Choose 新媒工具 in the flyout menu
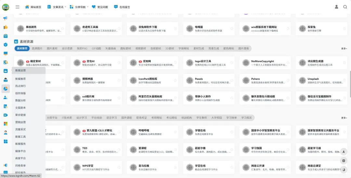The height and width of the screenshot is (178, 351). pos(20,137)
